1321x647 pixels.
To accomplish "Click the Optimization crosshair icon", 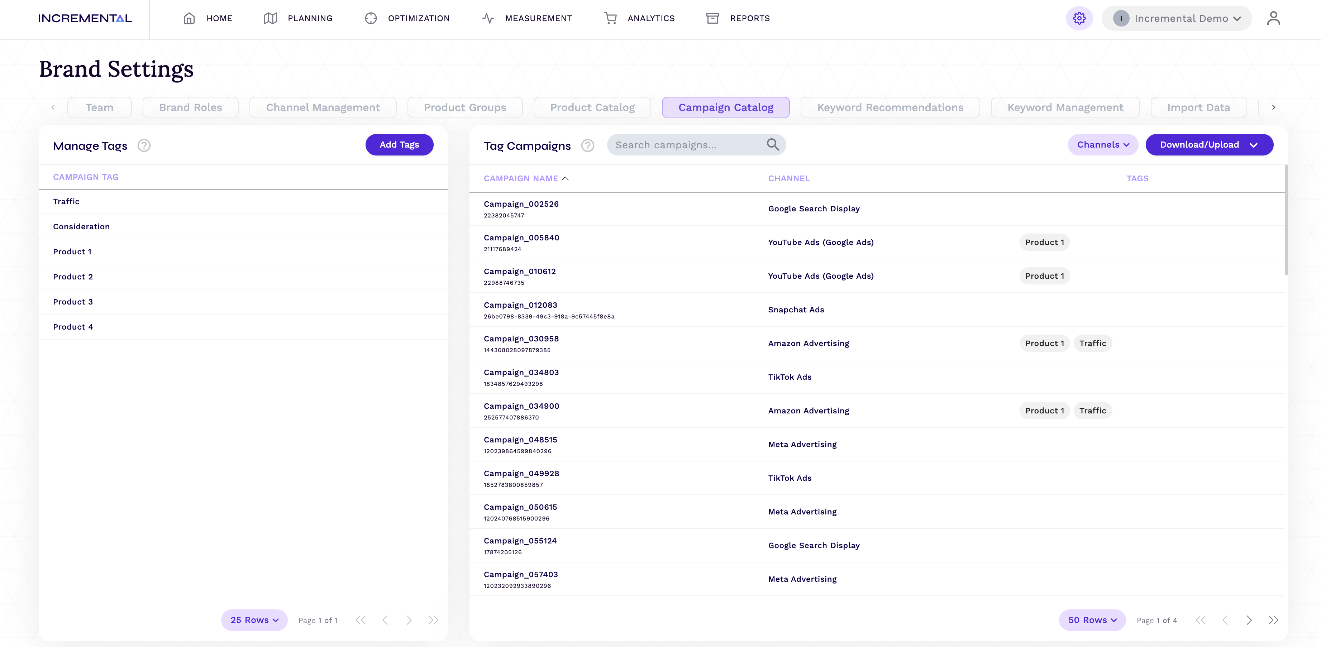I will (371, 19).
